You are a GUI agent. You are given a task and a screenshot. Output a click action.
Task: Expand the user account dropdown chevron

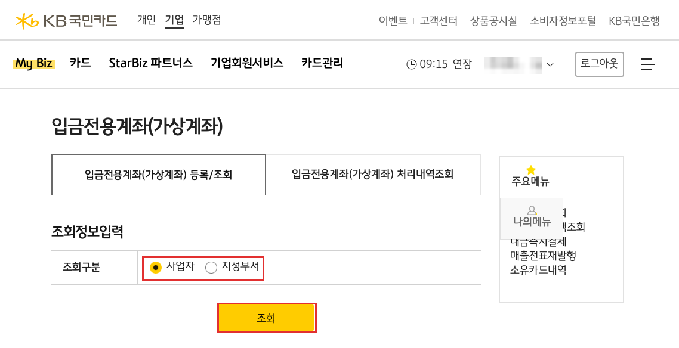coord(550,65)
